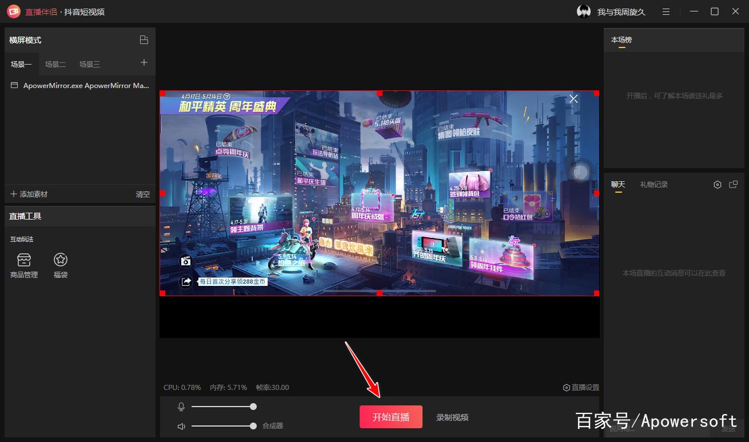Select the ApowerMirror.exe source item

click(x=80, y=85)
